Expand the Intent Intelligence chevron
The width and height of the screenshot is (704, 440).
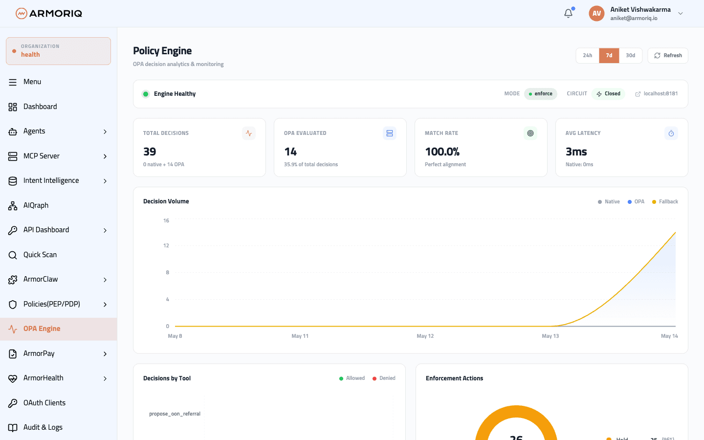[x=105, y=181]
